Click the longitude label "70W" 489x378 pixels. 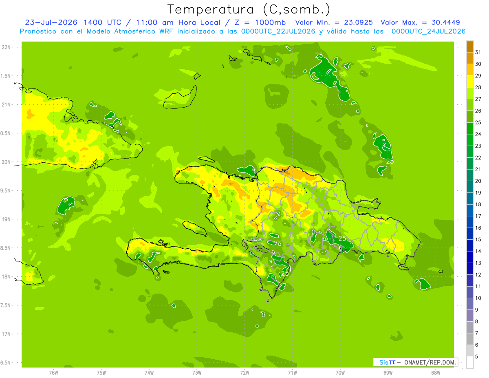coord(340,372)
